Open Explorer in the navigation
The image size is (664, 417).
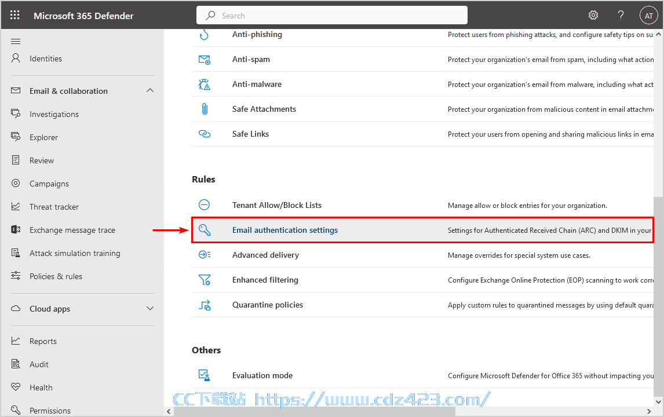pos(43,138)
